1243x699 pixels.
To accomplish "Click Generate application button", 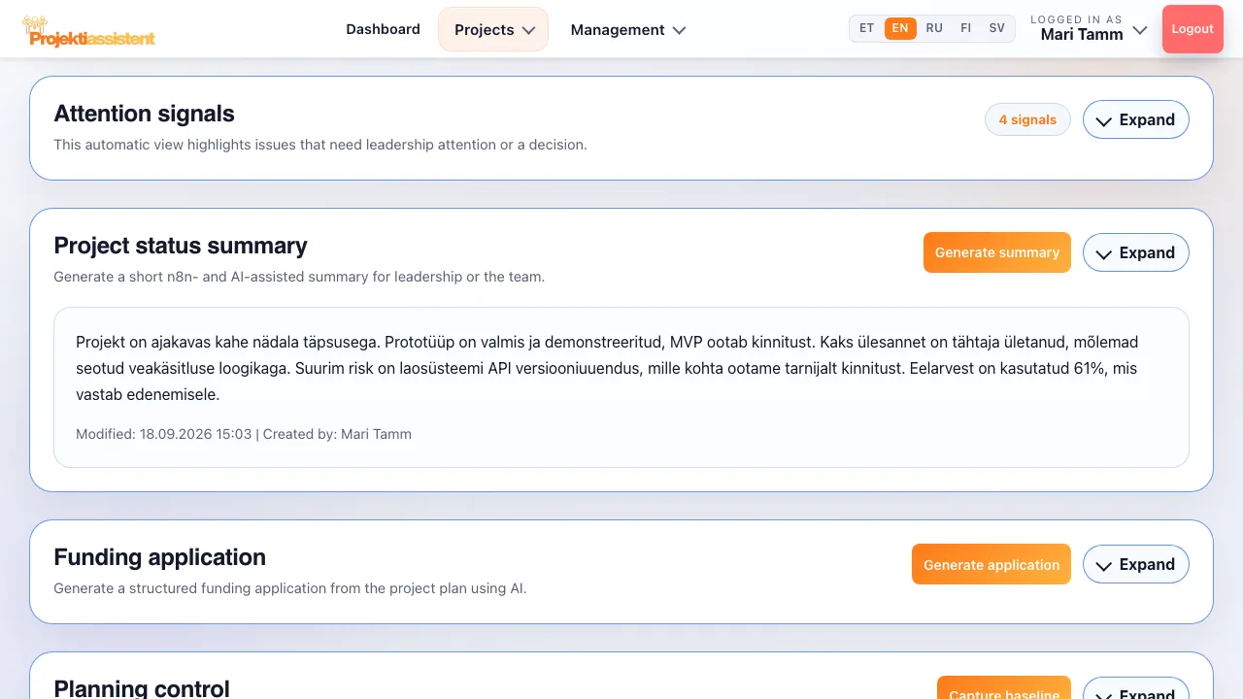I will (x=991, y=564).
